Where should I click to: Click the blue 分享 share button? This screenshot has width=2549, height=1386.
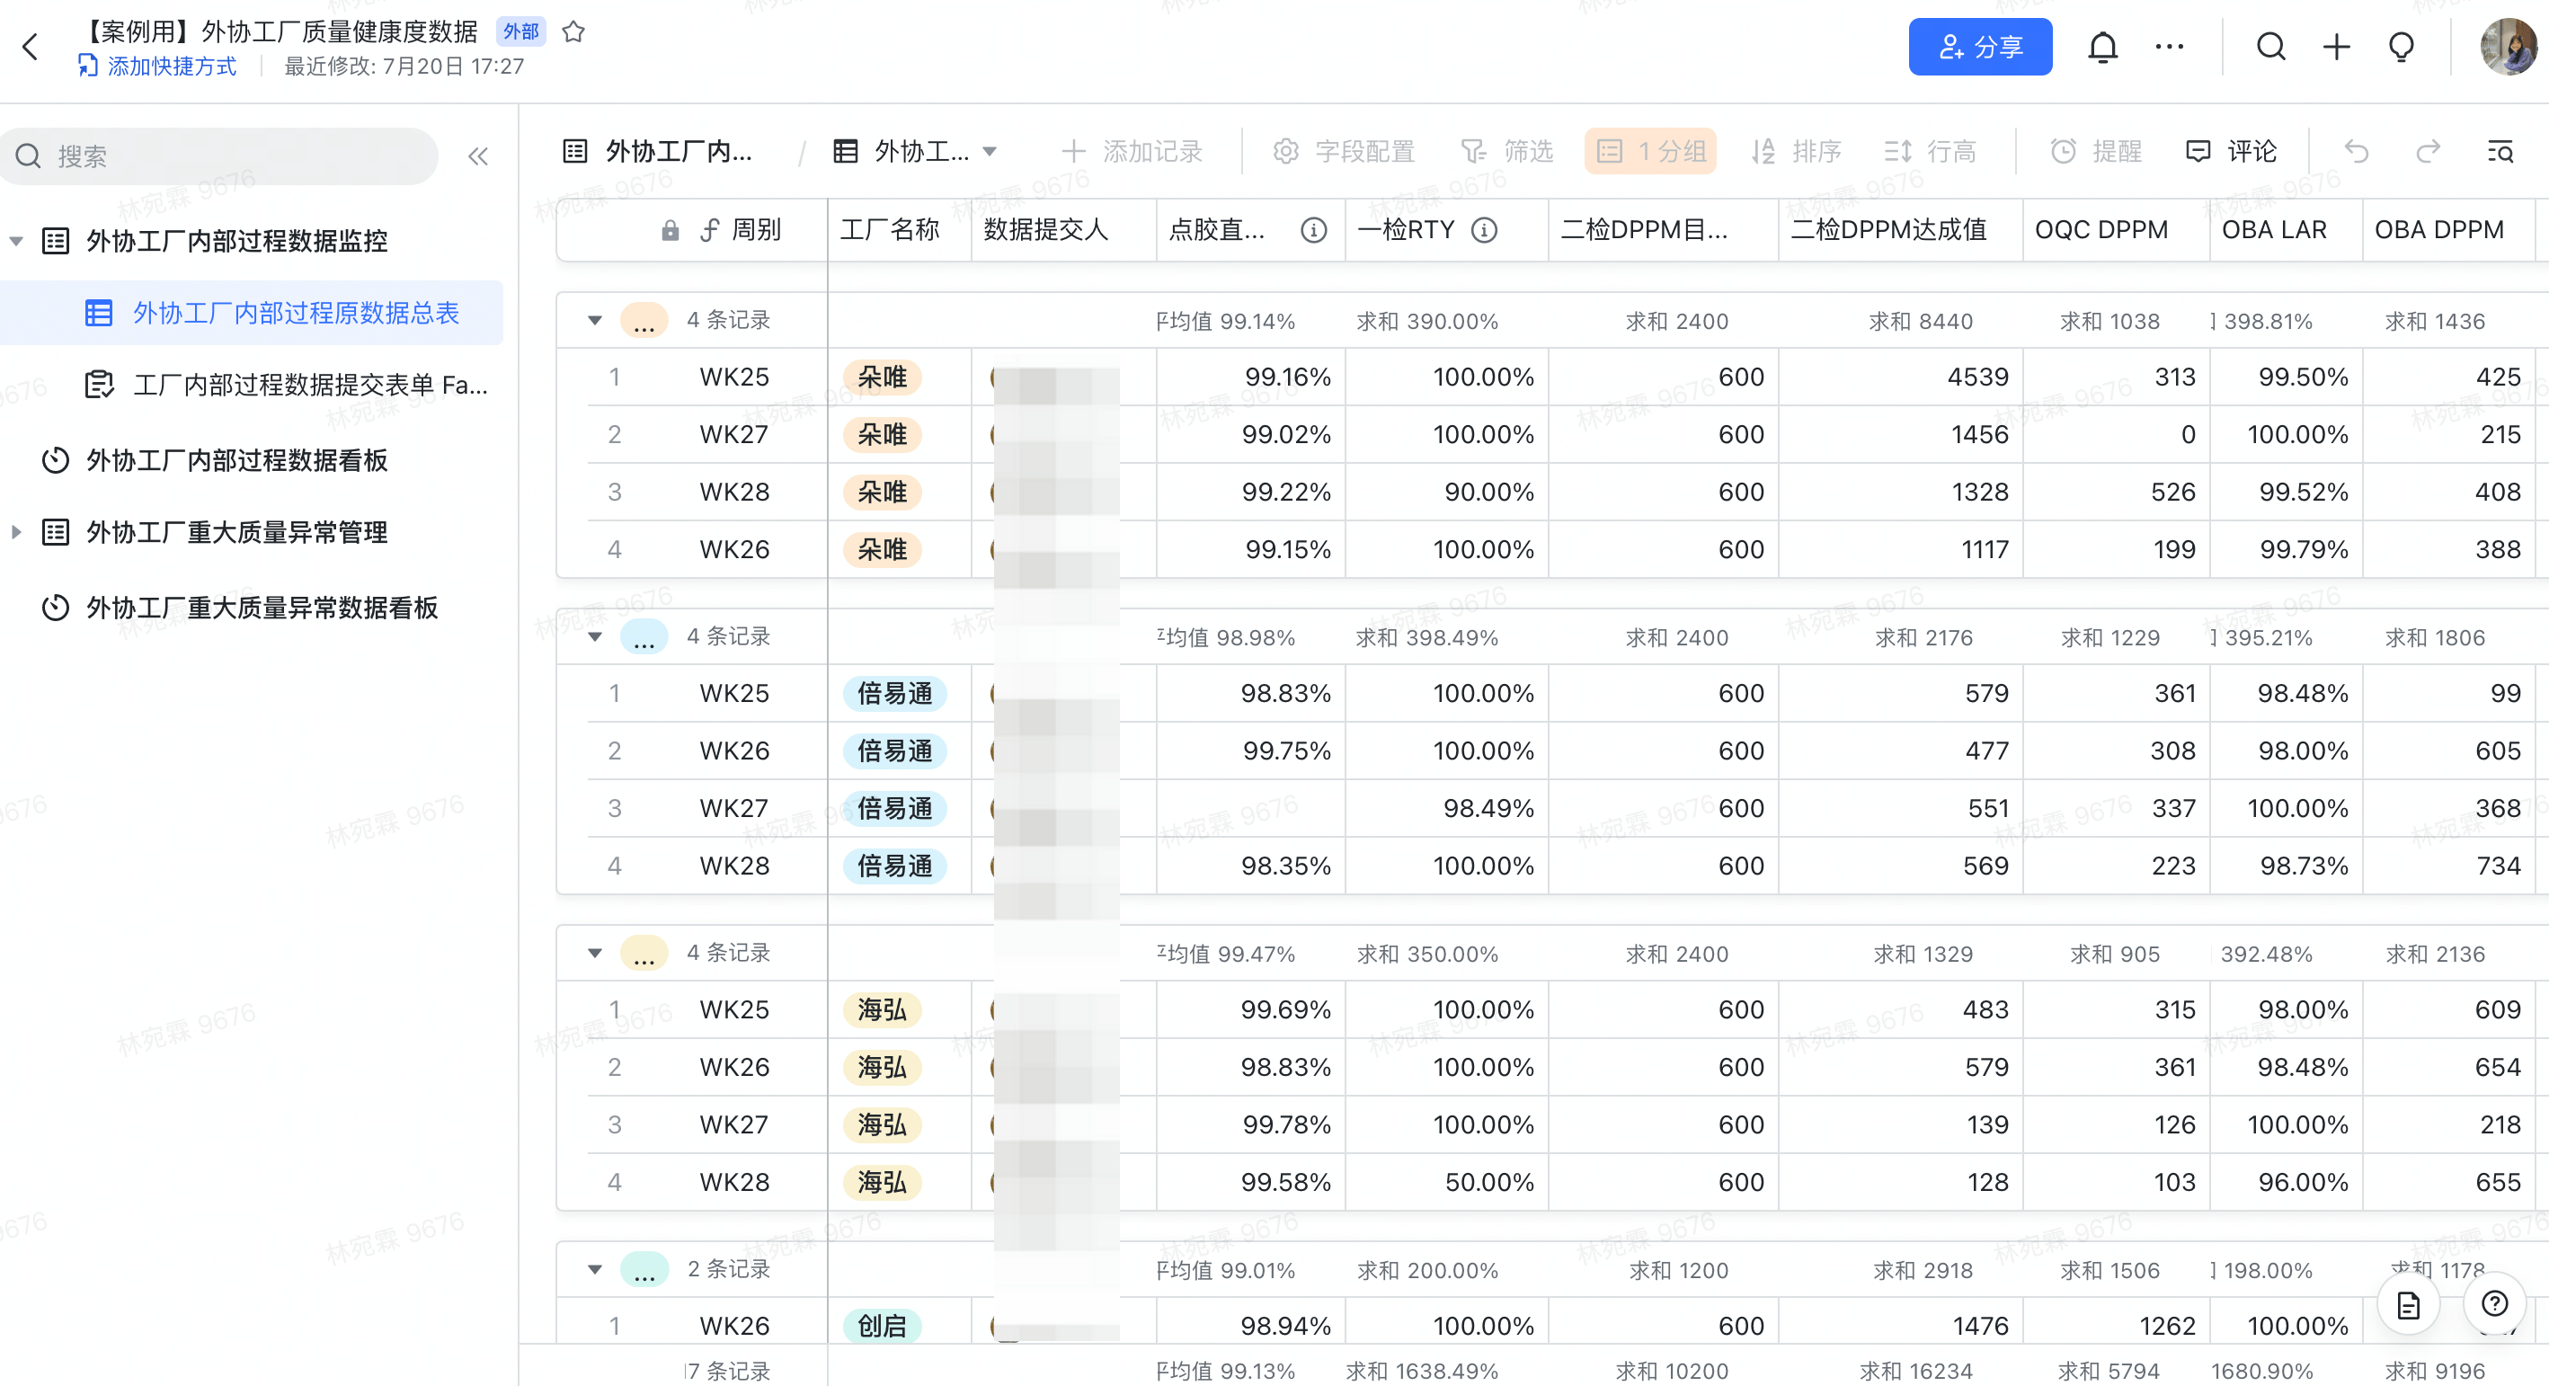click(1979, 47)
